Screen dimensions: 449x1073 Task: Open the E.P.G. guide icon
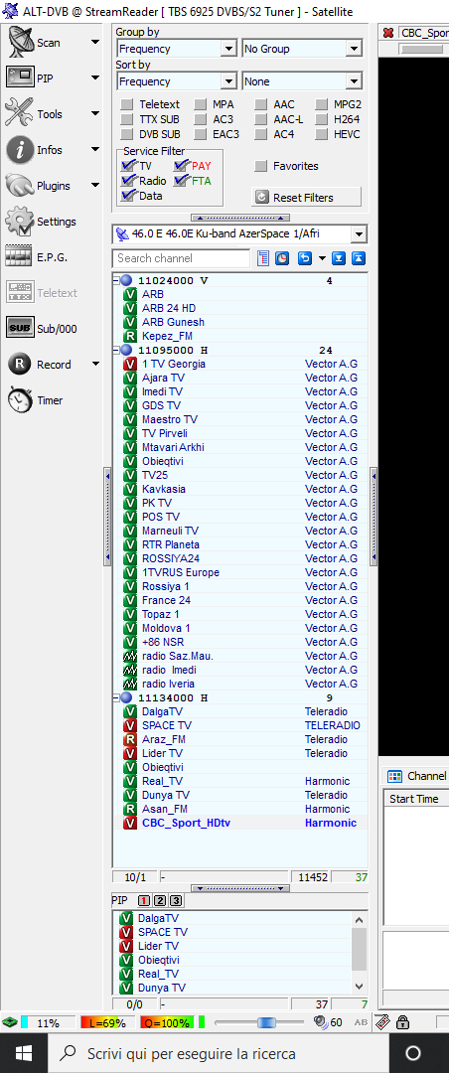(19, 256)
